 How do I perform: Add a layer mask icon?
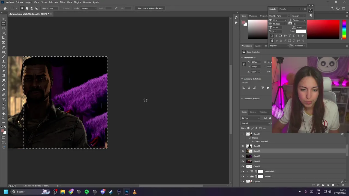323,185
